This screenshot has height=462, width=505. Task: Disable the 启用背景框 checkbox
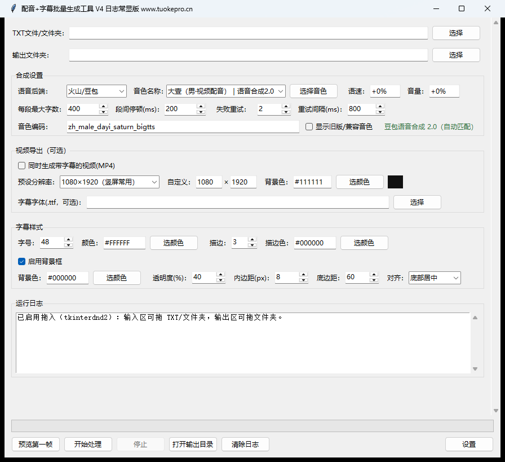pyautogui.click(x=21, y=262)
